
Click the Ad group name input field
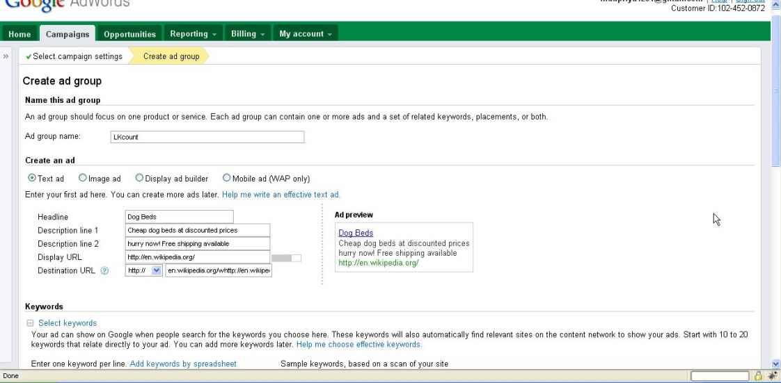pyautogui.click(x=207, y=137)
